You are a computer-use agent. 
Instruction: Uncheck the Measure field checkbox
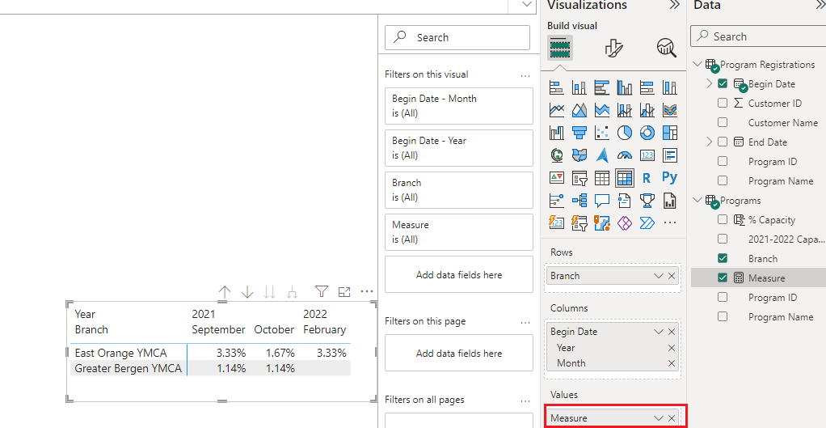[x=723, y=278]
